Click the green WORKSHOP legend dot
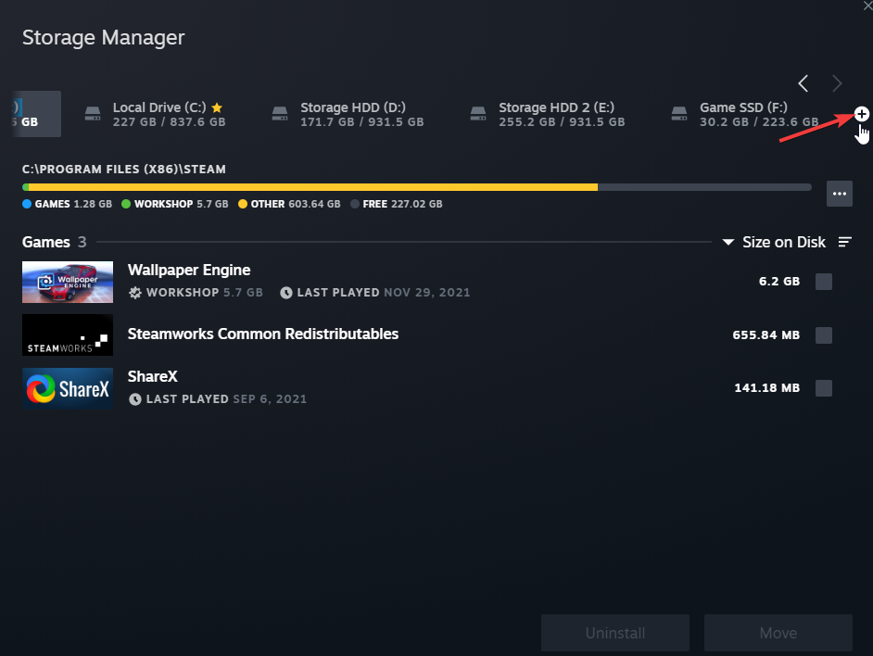873x656 pixels. coord(126,204)
